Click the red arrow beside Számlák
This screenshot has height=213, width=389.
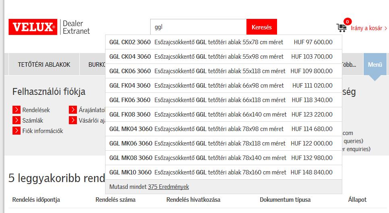coord(17,120)
